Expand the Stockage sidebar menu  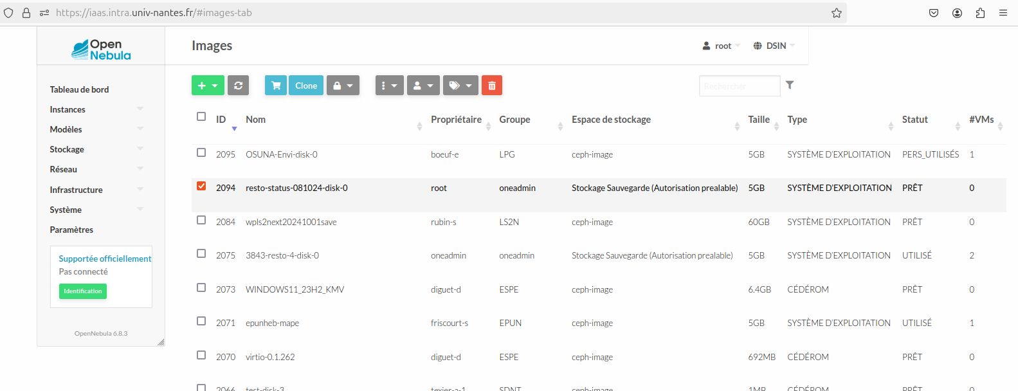click(x=67, y=149)
